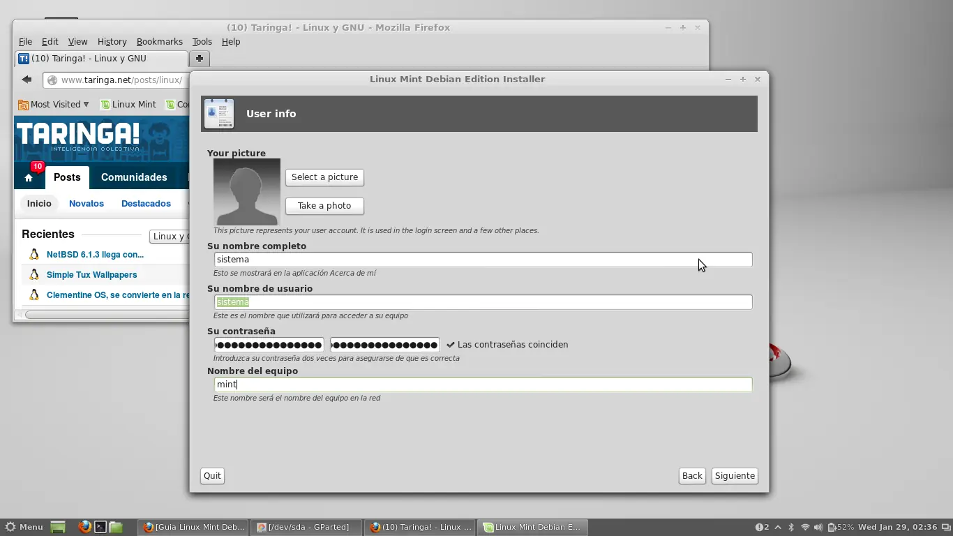953x536 pixels.
Task: Select the Inicio filter on Taringa
Action: click(x=39, y=204)
